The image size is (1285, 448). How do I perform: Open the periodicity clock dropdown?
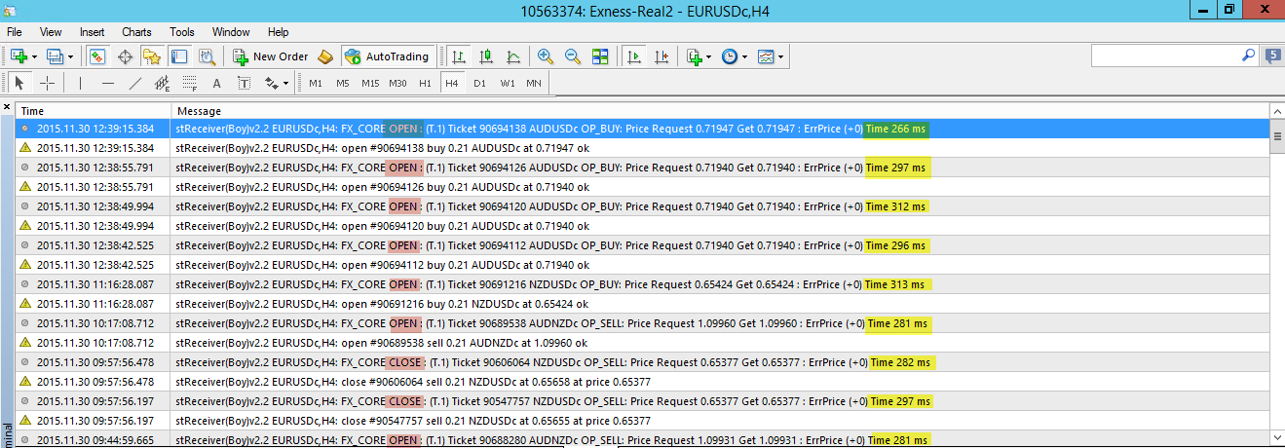(744, 56)
